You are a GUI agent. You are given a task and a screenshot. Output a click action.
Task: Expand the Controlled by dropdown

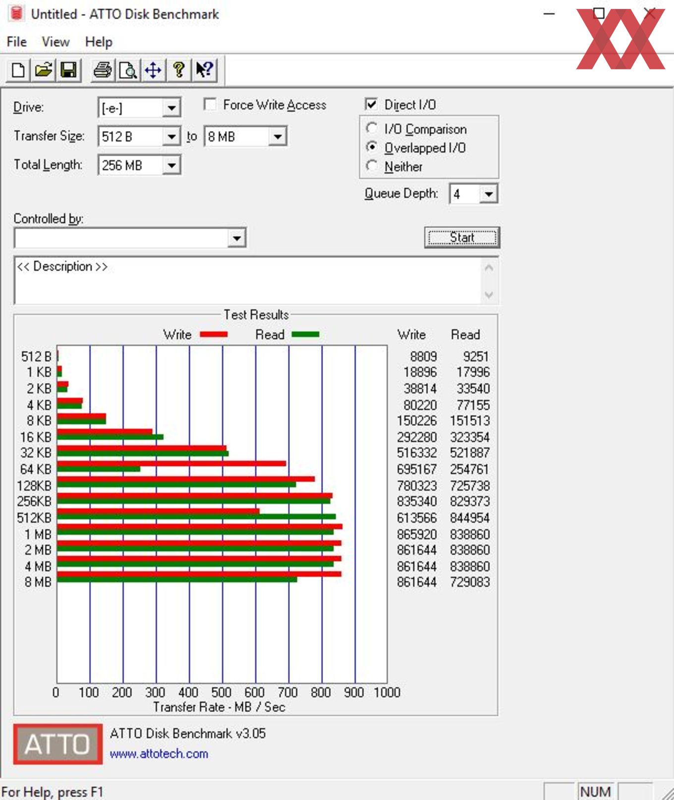pyautogui.click(x=237, y=238)
